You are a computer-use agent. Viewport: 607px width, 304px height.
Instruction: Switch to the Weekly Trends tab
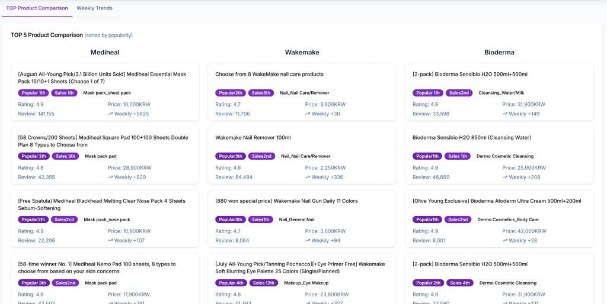point(94,8)
